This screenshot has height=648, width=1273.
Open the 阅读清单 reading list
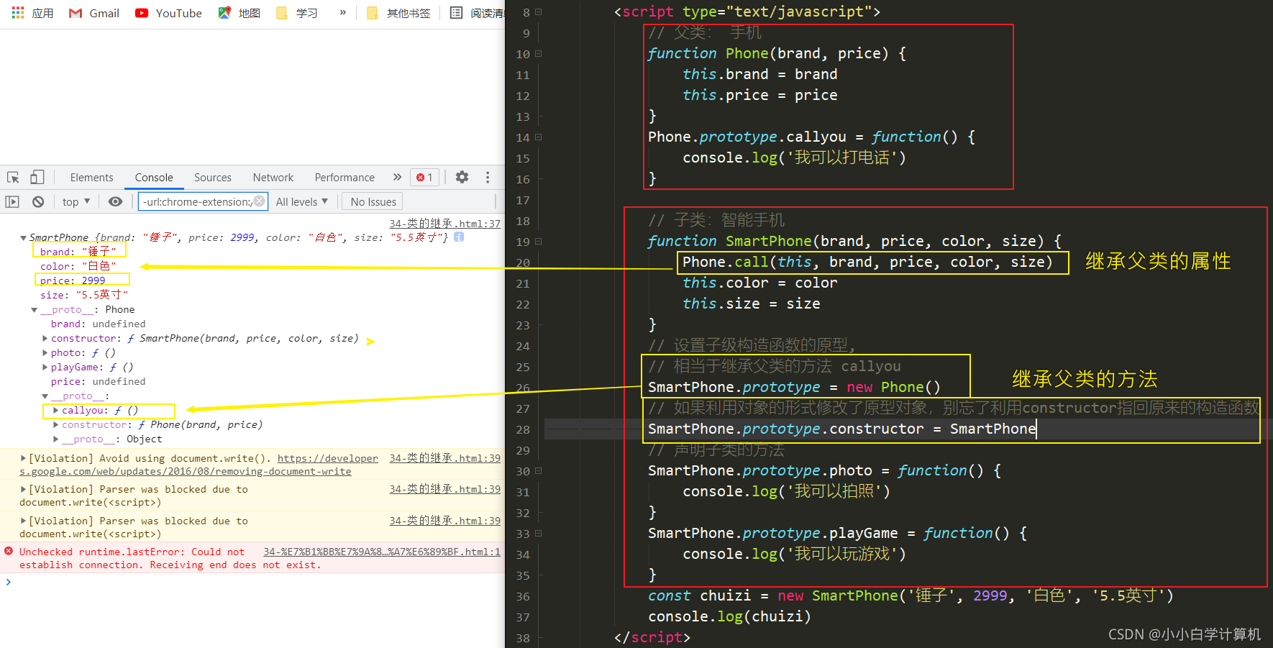(x=478, y=13)
